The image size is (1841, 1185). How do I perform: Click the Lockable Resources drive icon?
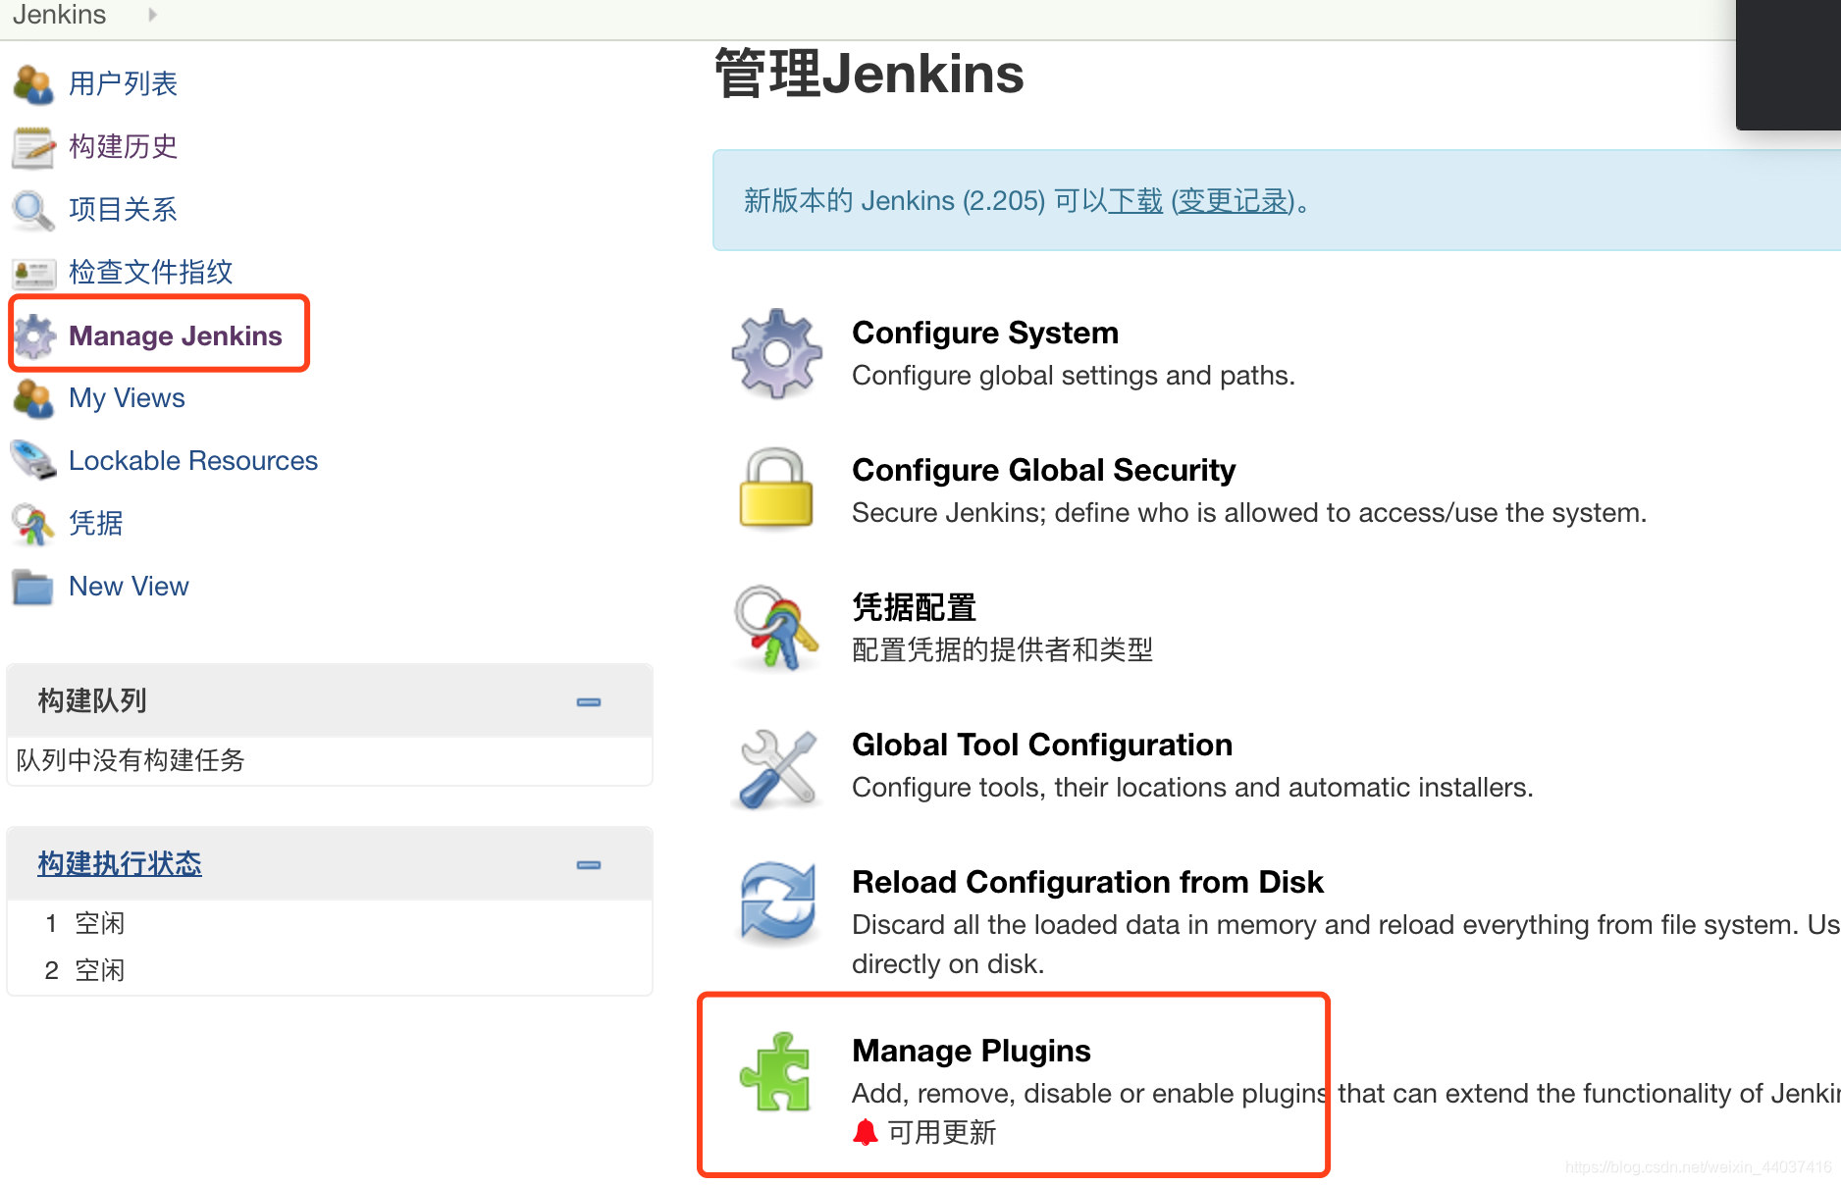[x=33, y=461]
